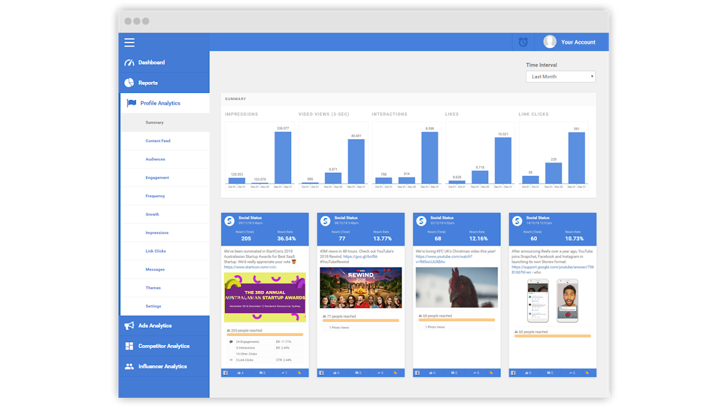
Task: Open the Last Month time interval dropdown
Action: coord(560,76)
